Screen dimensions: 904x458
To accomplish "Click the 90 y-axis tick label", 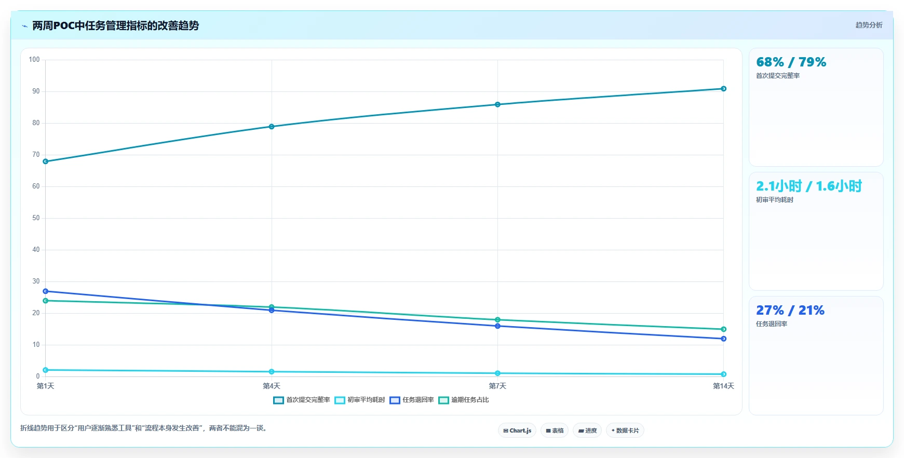I will click(36, 91).
